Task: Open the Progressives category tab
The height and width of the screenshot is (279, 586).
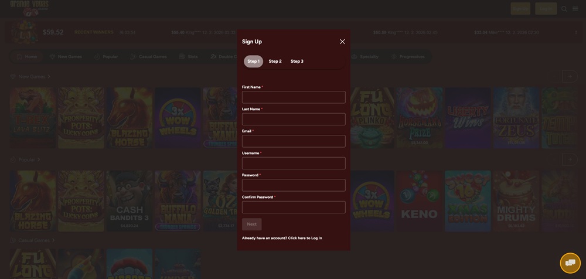Action: click(407, 57)
